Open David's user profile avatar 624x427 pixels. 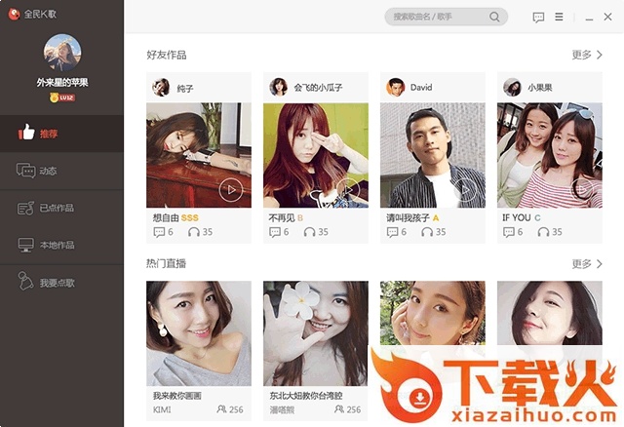395,87
